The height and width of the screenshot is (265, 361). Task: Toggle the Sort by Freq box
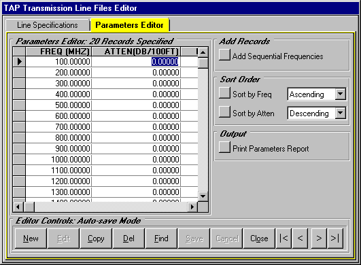224,92
